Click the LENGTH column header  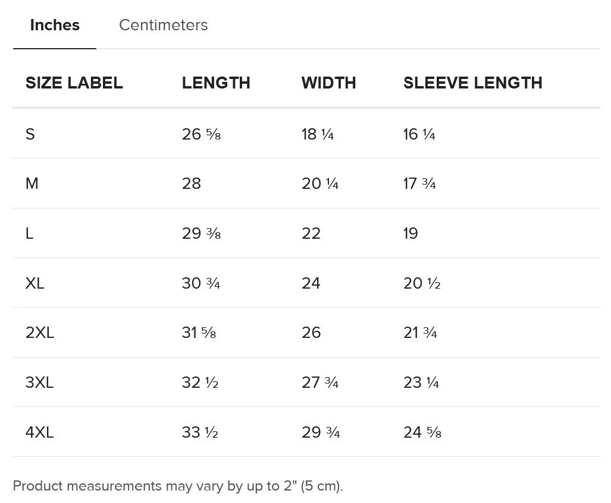[216, 83]
